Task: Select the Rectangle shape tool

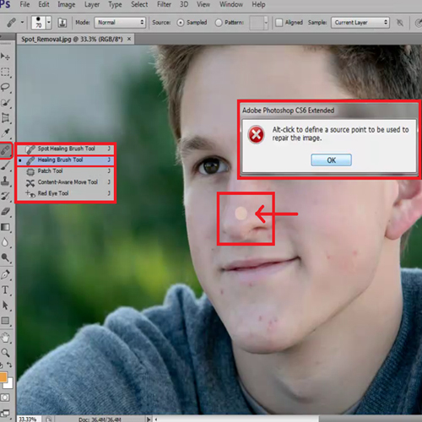Action: [x=5, y=321]
